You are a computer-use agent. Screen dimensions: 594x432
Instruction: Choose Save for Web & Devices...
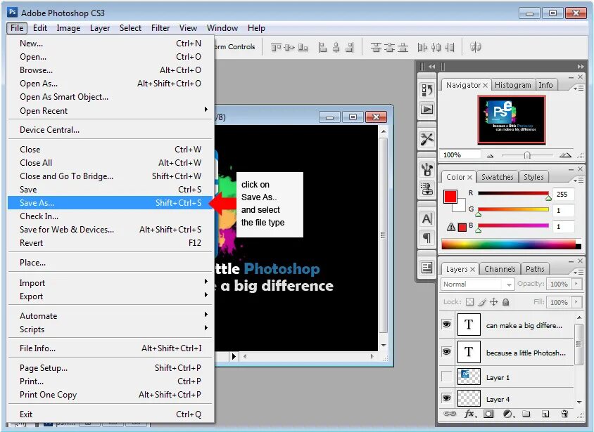tap(110, 230)
